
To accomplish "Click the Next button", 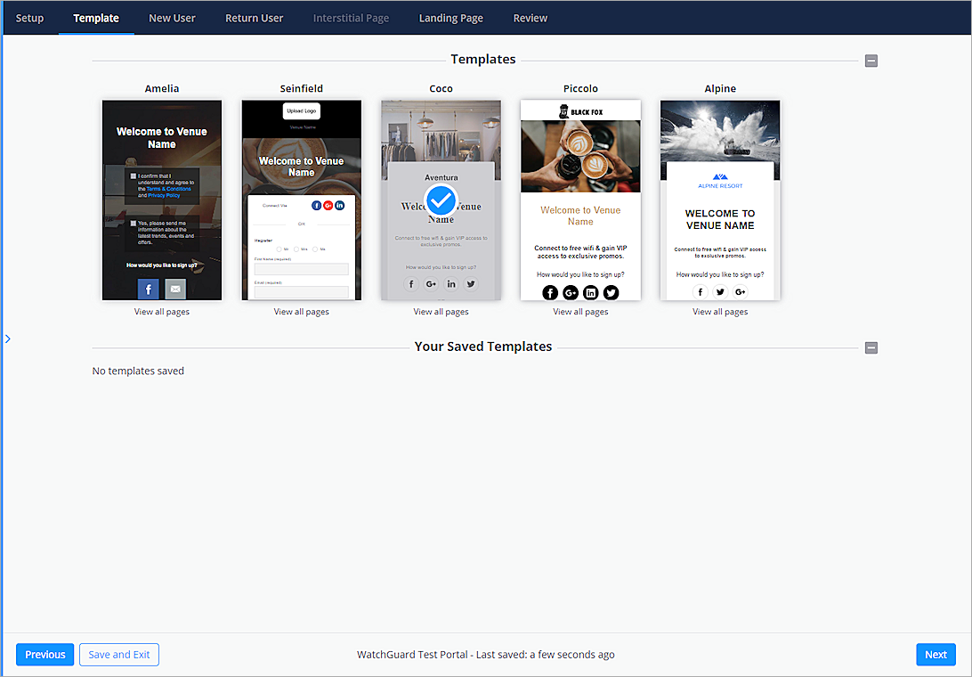I will point(936,654).
